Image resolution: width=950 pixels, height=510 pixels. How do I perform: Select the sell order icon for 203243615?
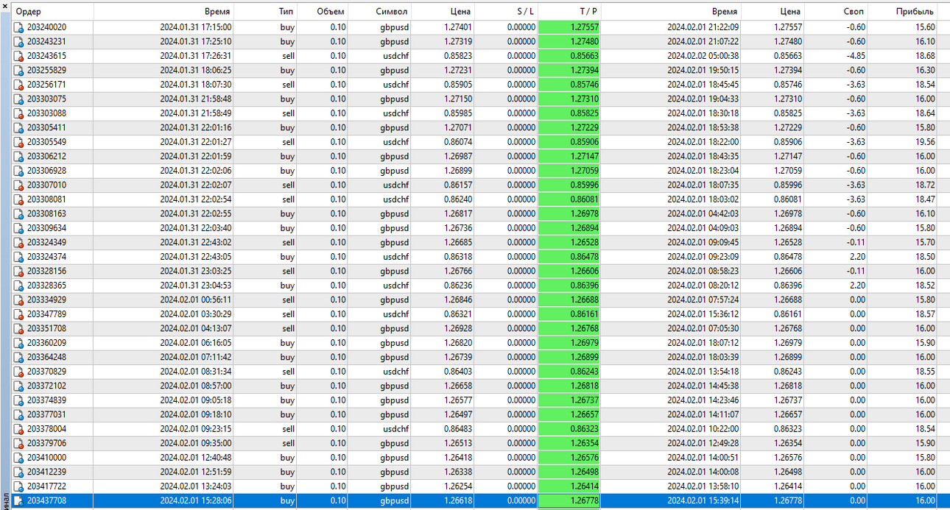19,56
